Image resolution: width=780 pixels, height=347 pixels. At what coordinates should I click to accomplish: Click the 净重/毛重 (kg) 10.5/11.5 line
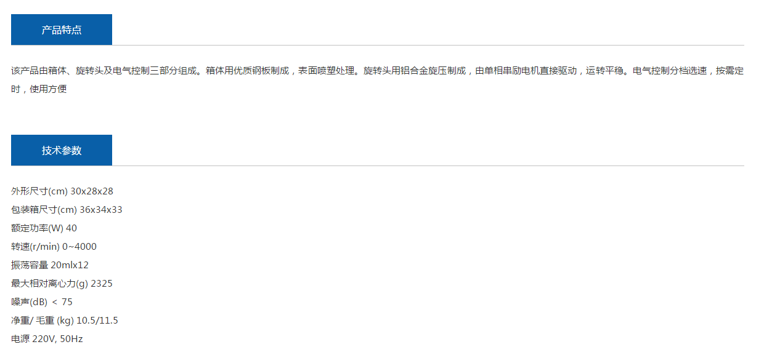pyautogui.click(x=65, y=321)
